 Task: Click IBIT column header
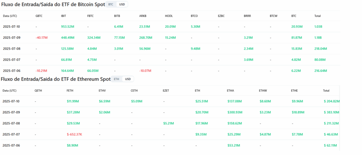coord(64,16)
